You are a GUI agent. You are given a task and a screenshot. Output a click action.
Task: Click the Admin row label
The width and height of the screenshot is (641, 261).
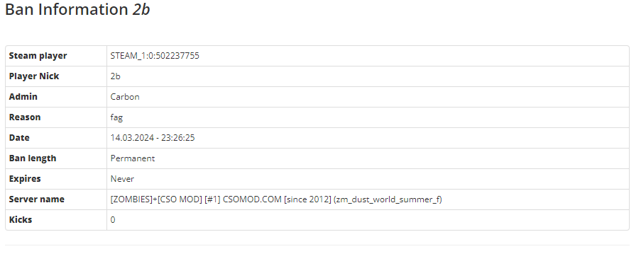click(x=23, y=96)
